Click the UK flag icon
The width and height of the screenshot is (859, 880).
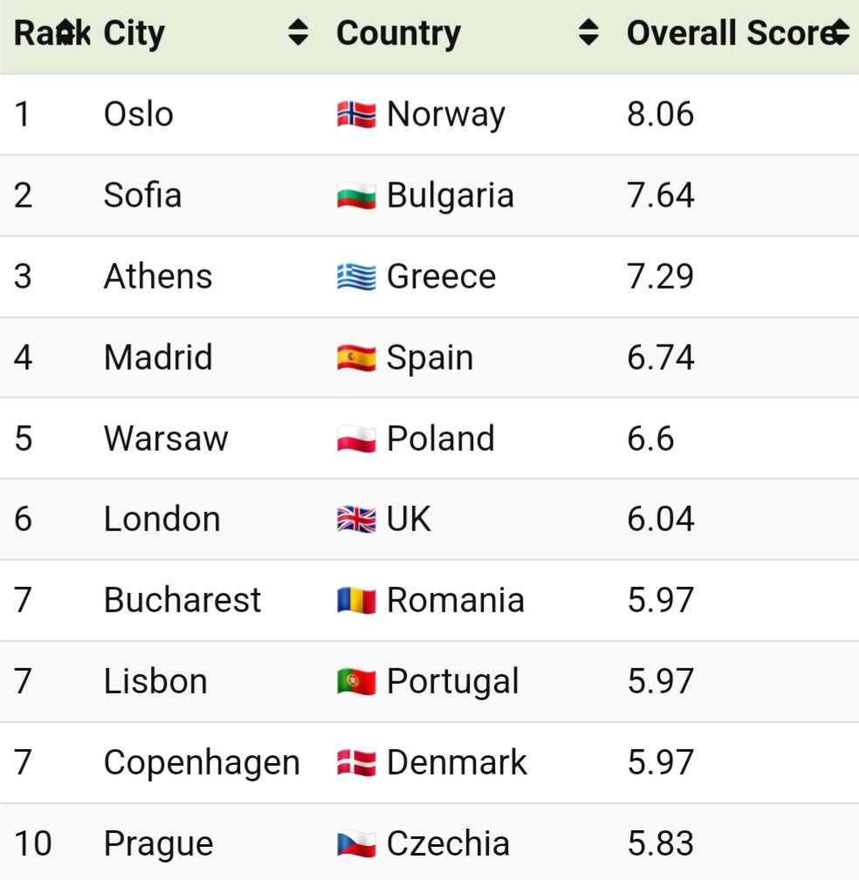(356, 520)
